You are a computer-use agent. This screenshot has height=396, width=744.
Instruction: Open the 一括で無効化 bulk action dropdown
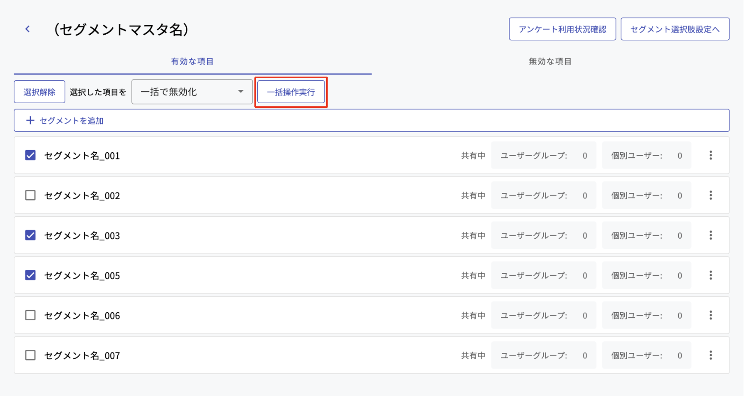coord(192,92)
